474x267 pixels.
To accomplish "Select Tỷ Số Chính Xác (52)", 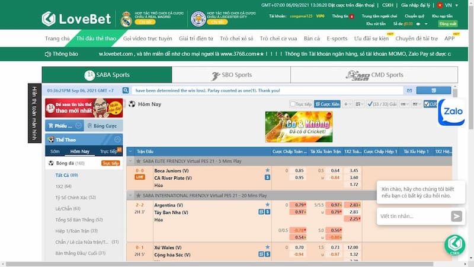I will (76, 198).
